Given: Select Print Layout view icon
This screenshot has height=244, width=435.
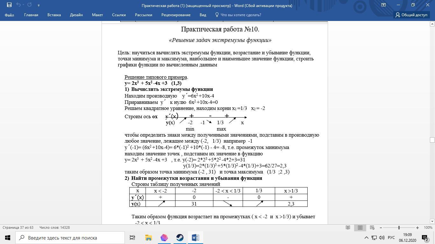Looking at the screenshot, I should tap(360, 227).
